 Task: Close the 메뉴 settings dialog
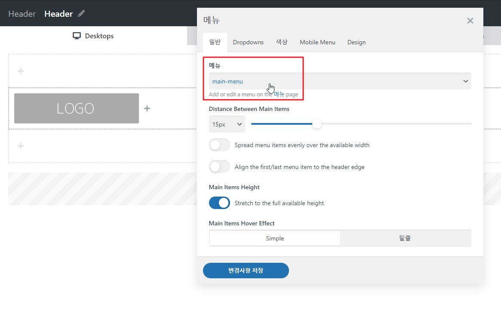pos(470,21)
